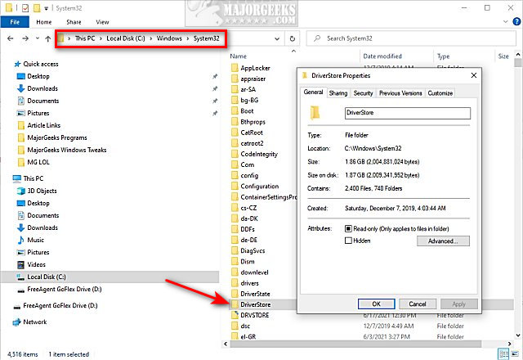
Task: Open Advanced attributes button
Action: [x=443, y=241]
